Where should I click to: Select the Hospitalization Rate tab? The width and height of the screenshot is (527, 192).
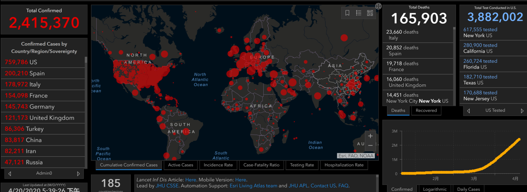tap(344, 165)
